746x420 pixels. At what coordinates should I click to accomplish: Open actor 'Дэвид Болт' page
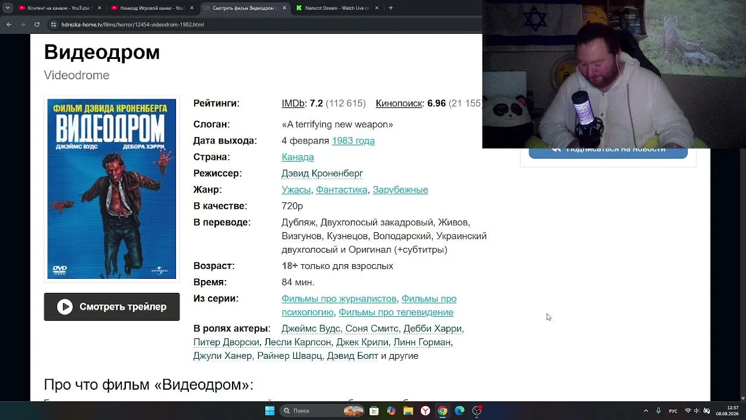click(353, 356)
